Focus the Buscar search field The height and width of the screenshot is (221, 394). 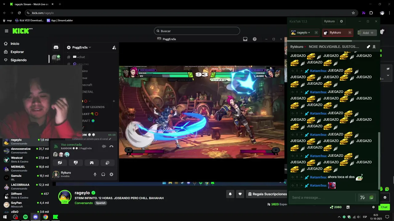click(x=197, y=31)
